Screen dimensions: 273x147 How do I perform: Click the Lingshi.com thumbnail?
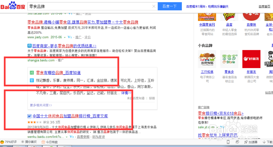pos(207,17)
